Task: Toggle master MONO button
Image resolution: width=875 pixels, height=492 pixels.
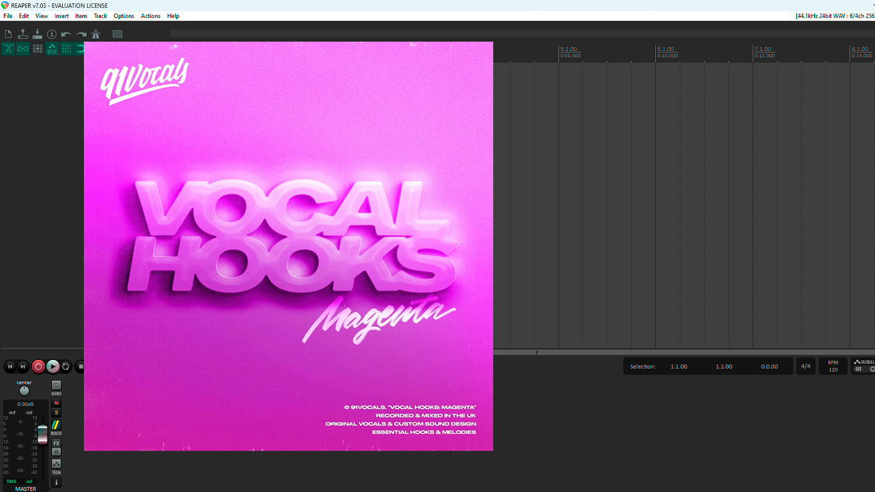Action: [x=56, y=386]
